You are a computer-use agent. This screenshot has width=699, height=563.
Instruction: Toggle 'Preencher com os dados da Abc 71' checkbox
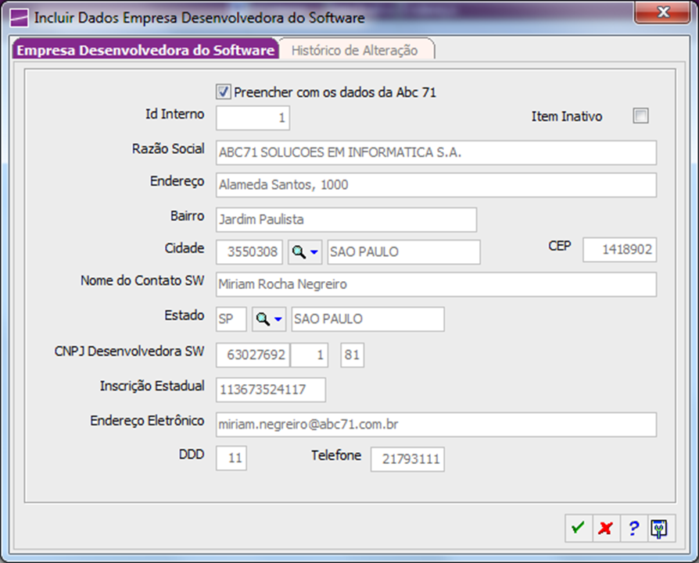tap(224, 92)
